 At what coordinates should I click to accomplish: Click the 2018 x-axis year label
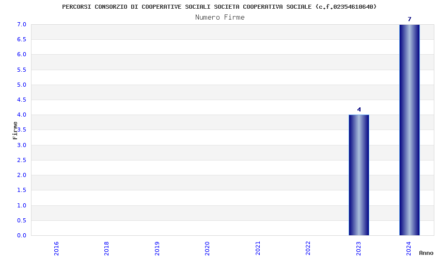click(106, 249)
